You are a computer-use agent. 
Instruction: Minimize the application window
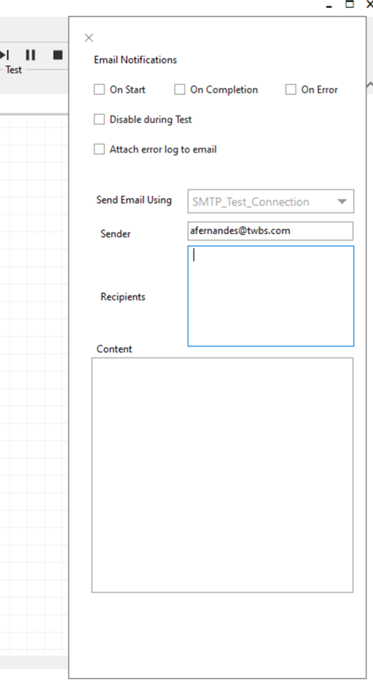[329, 6]
